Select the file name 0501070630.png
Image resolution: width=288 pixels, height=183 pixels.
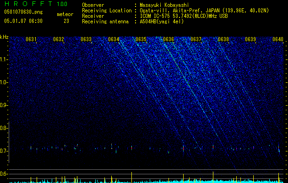(x=23, y=12)
